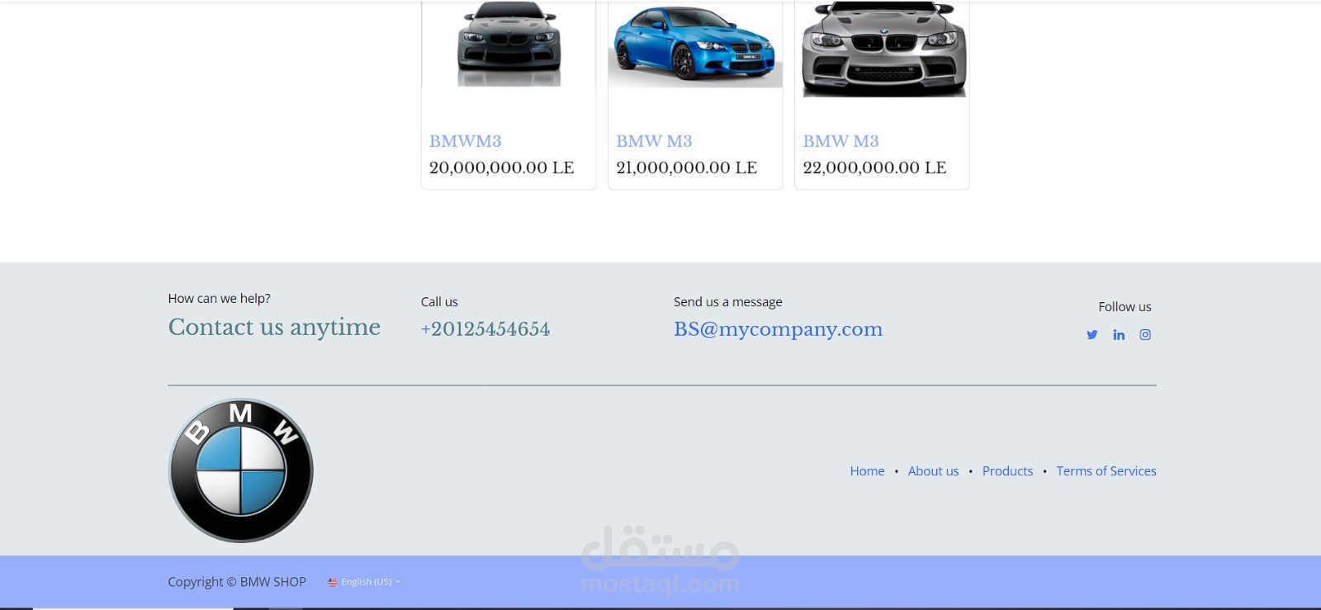Click the Call us label
This screenshot has height=610, width=1321.
[439, 302]
